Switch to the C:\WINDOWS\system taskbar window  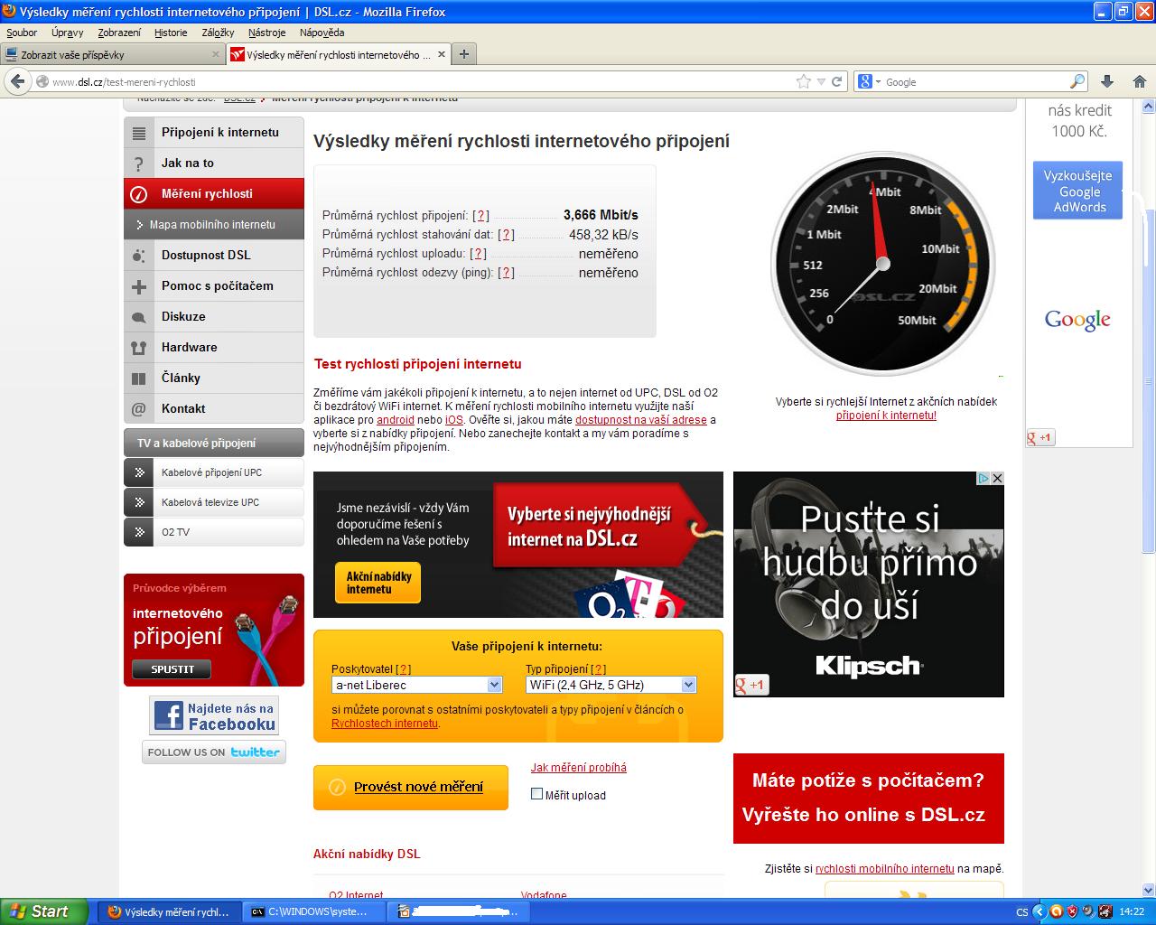coord(314,912)
